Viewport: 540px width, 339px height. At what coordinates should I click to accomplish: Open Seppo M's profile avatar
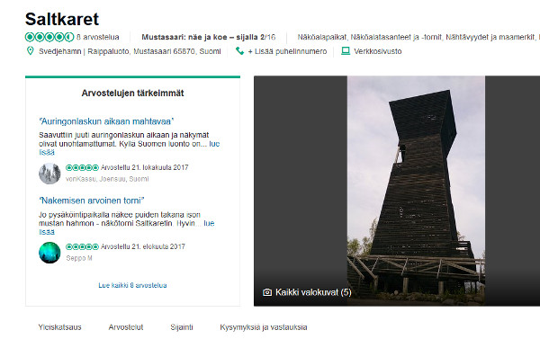[49, 253]
